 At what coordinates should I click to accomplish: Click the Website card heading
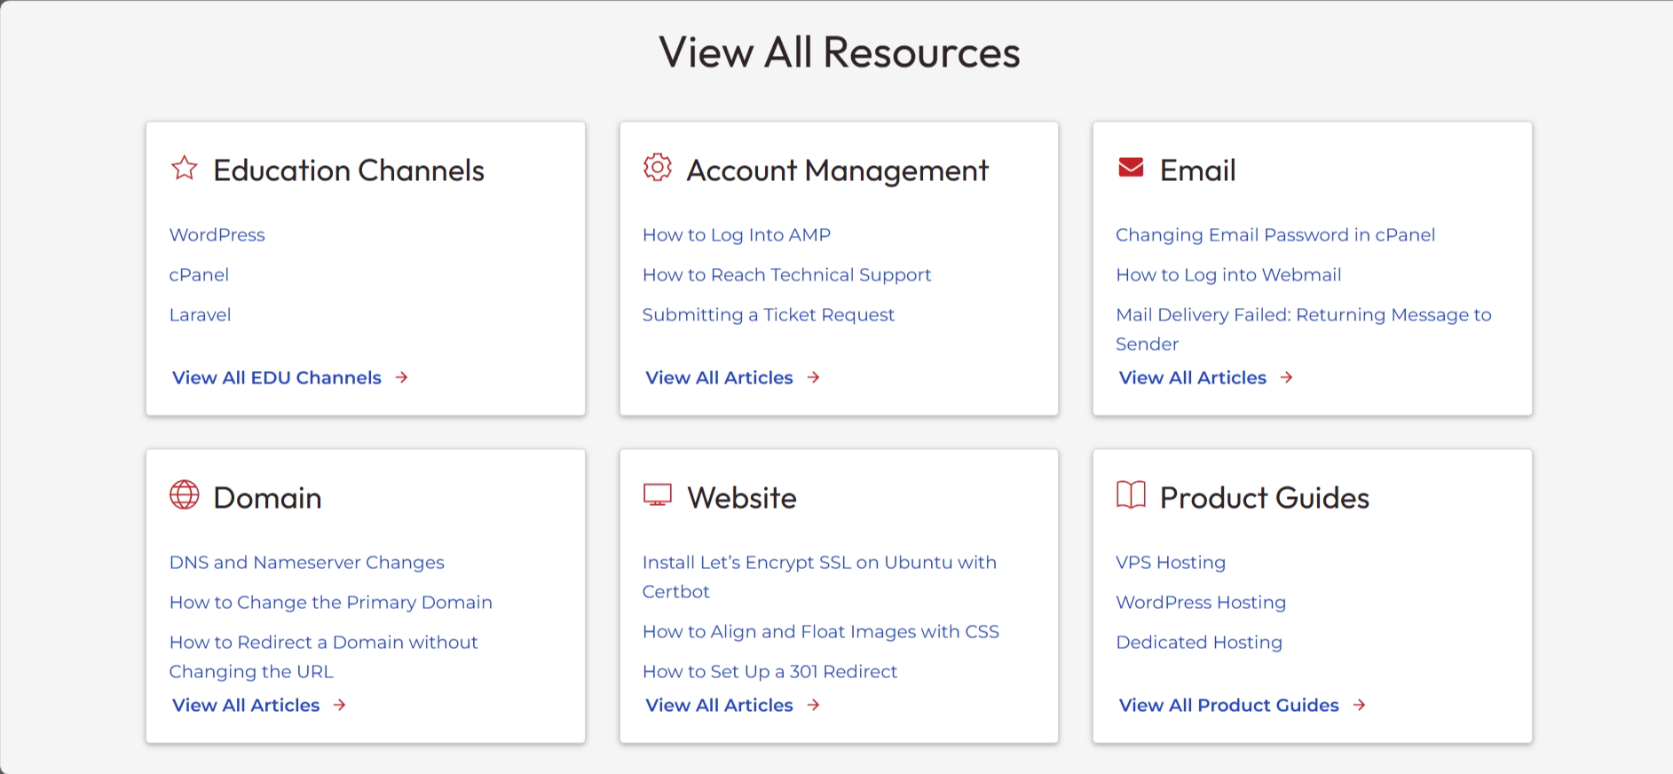click(742, 497)
